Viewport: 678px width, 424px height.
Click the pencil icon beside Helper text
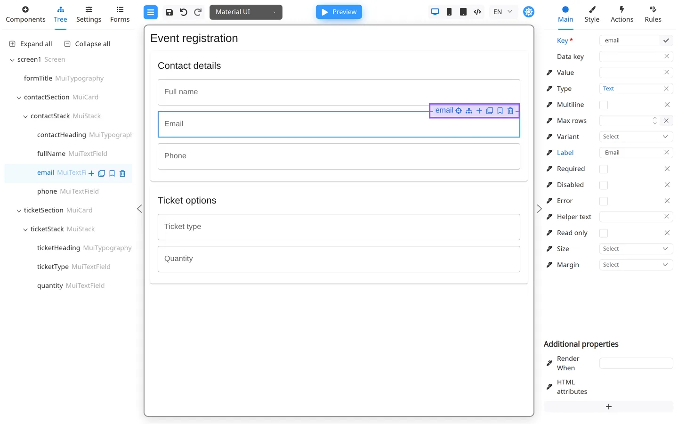click(x=549, y=217)
